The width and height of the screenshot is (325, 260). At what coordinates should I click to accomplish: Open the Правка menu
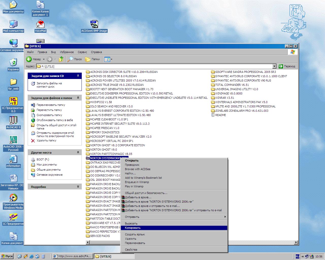pos(42,52)
